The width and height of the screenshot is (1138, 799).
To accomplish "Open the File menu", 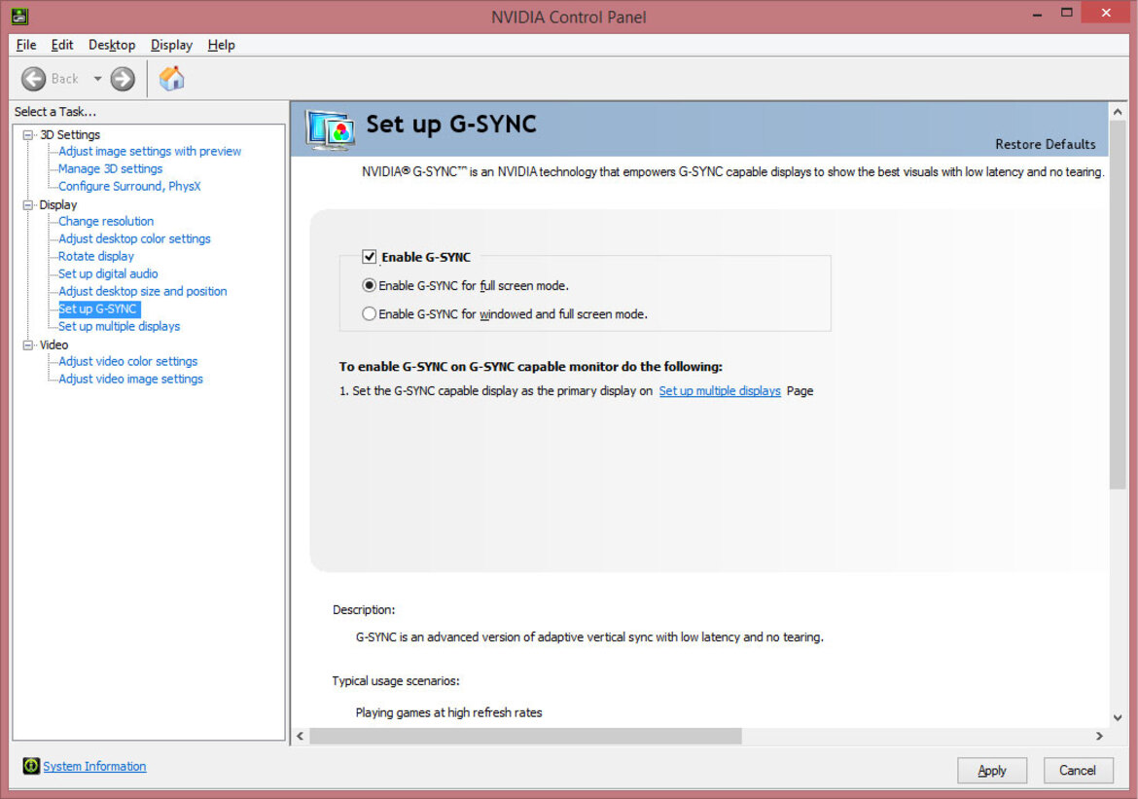I will click(x=26, y=45).
